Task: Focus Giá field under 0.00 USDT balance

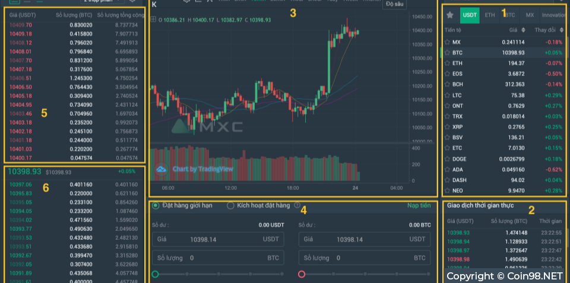Action: click(x=218, y=240)
